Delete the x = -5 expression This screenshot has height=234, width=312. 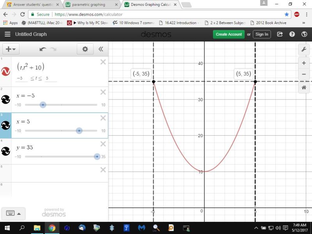tap(103, 92)
